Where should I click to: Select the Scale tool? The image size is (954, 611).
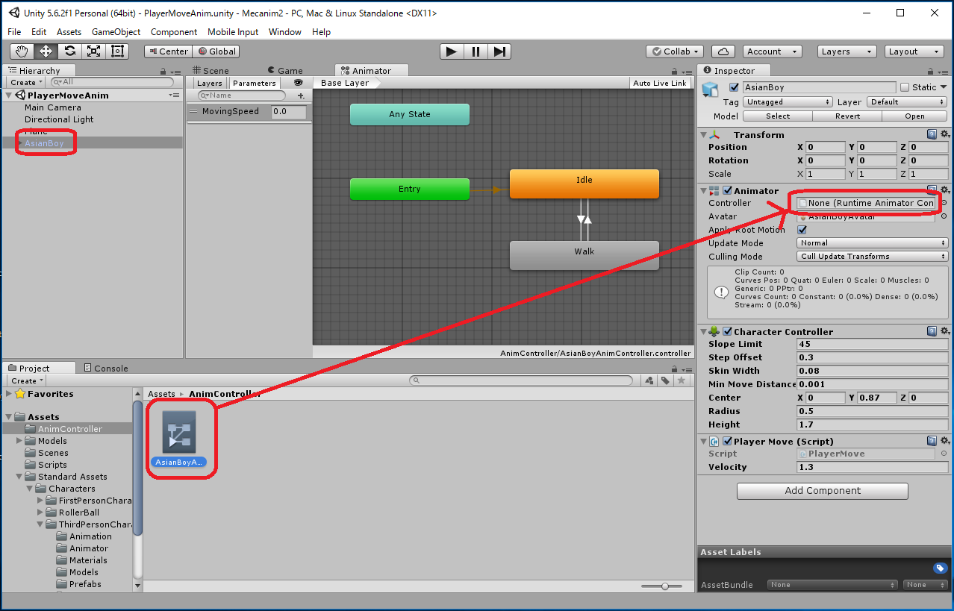pyautogui.click(x=93, y=51)
